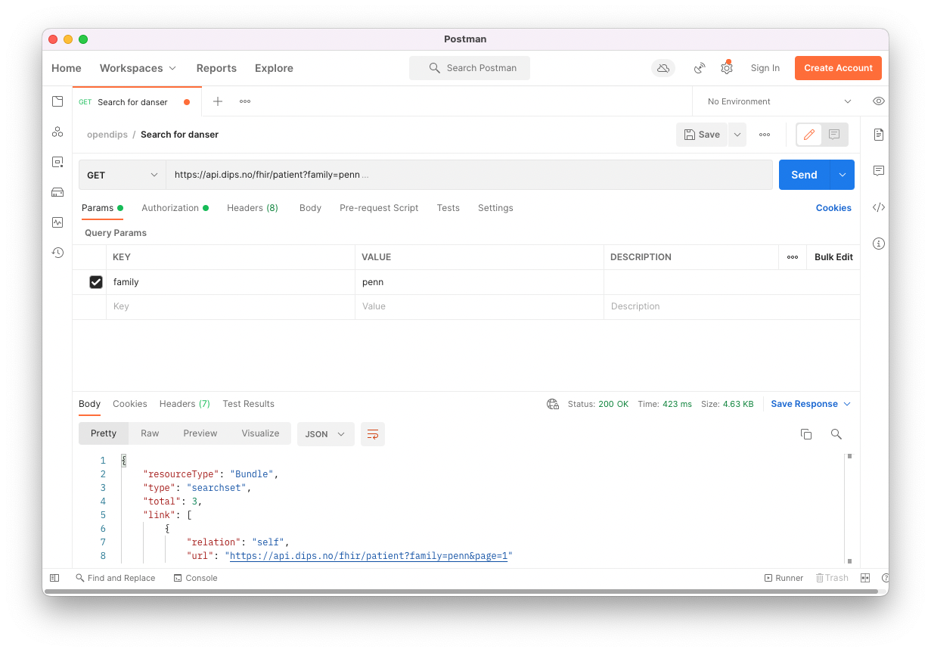Open the Environments sidebar icon
The image size is (931, 652).
(x=57, y=162)
